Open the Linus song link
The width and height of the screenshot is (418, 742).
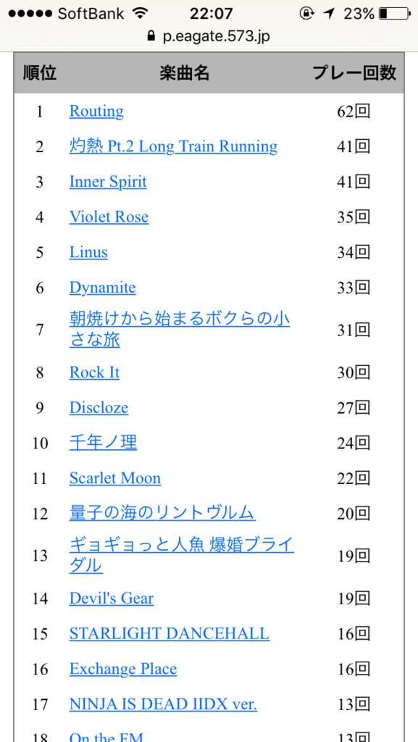click(x=88, y=251)
